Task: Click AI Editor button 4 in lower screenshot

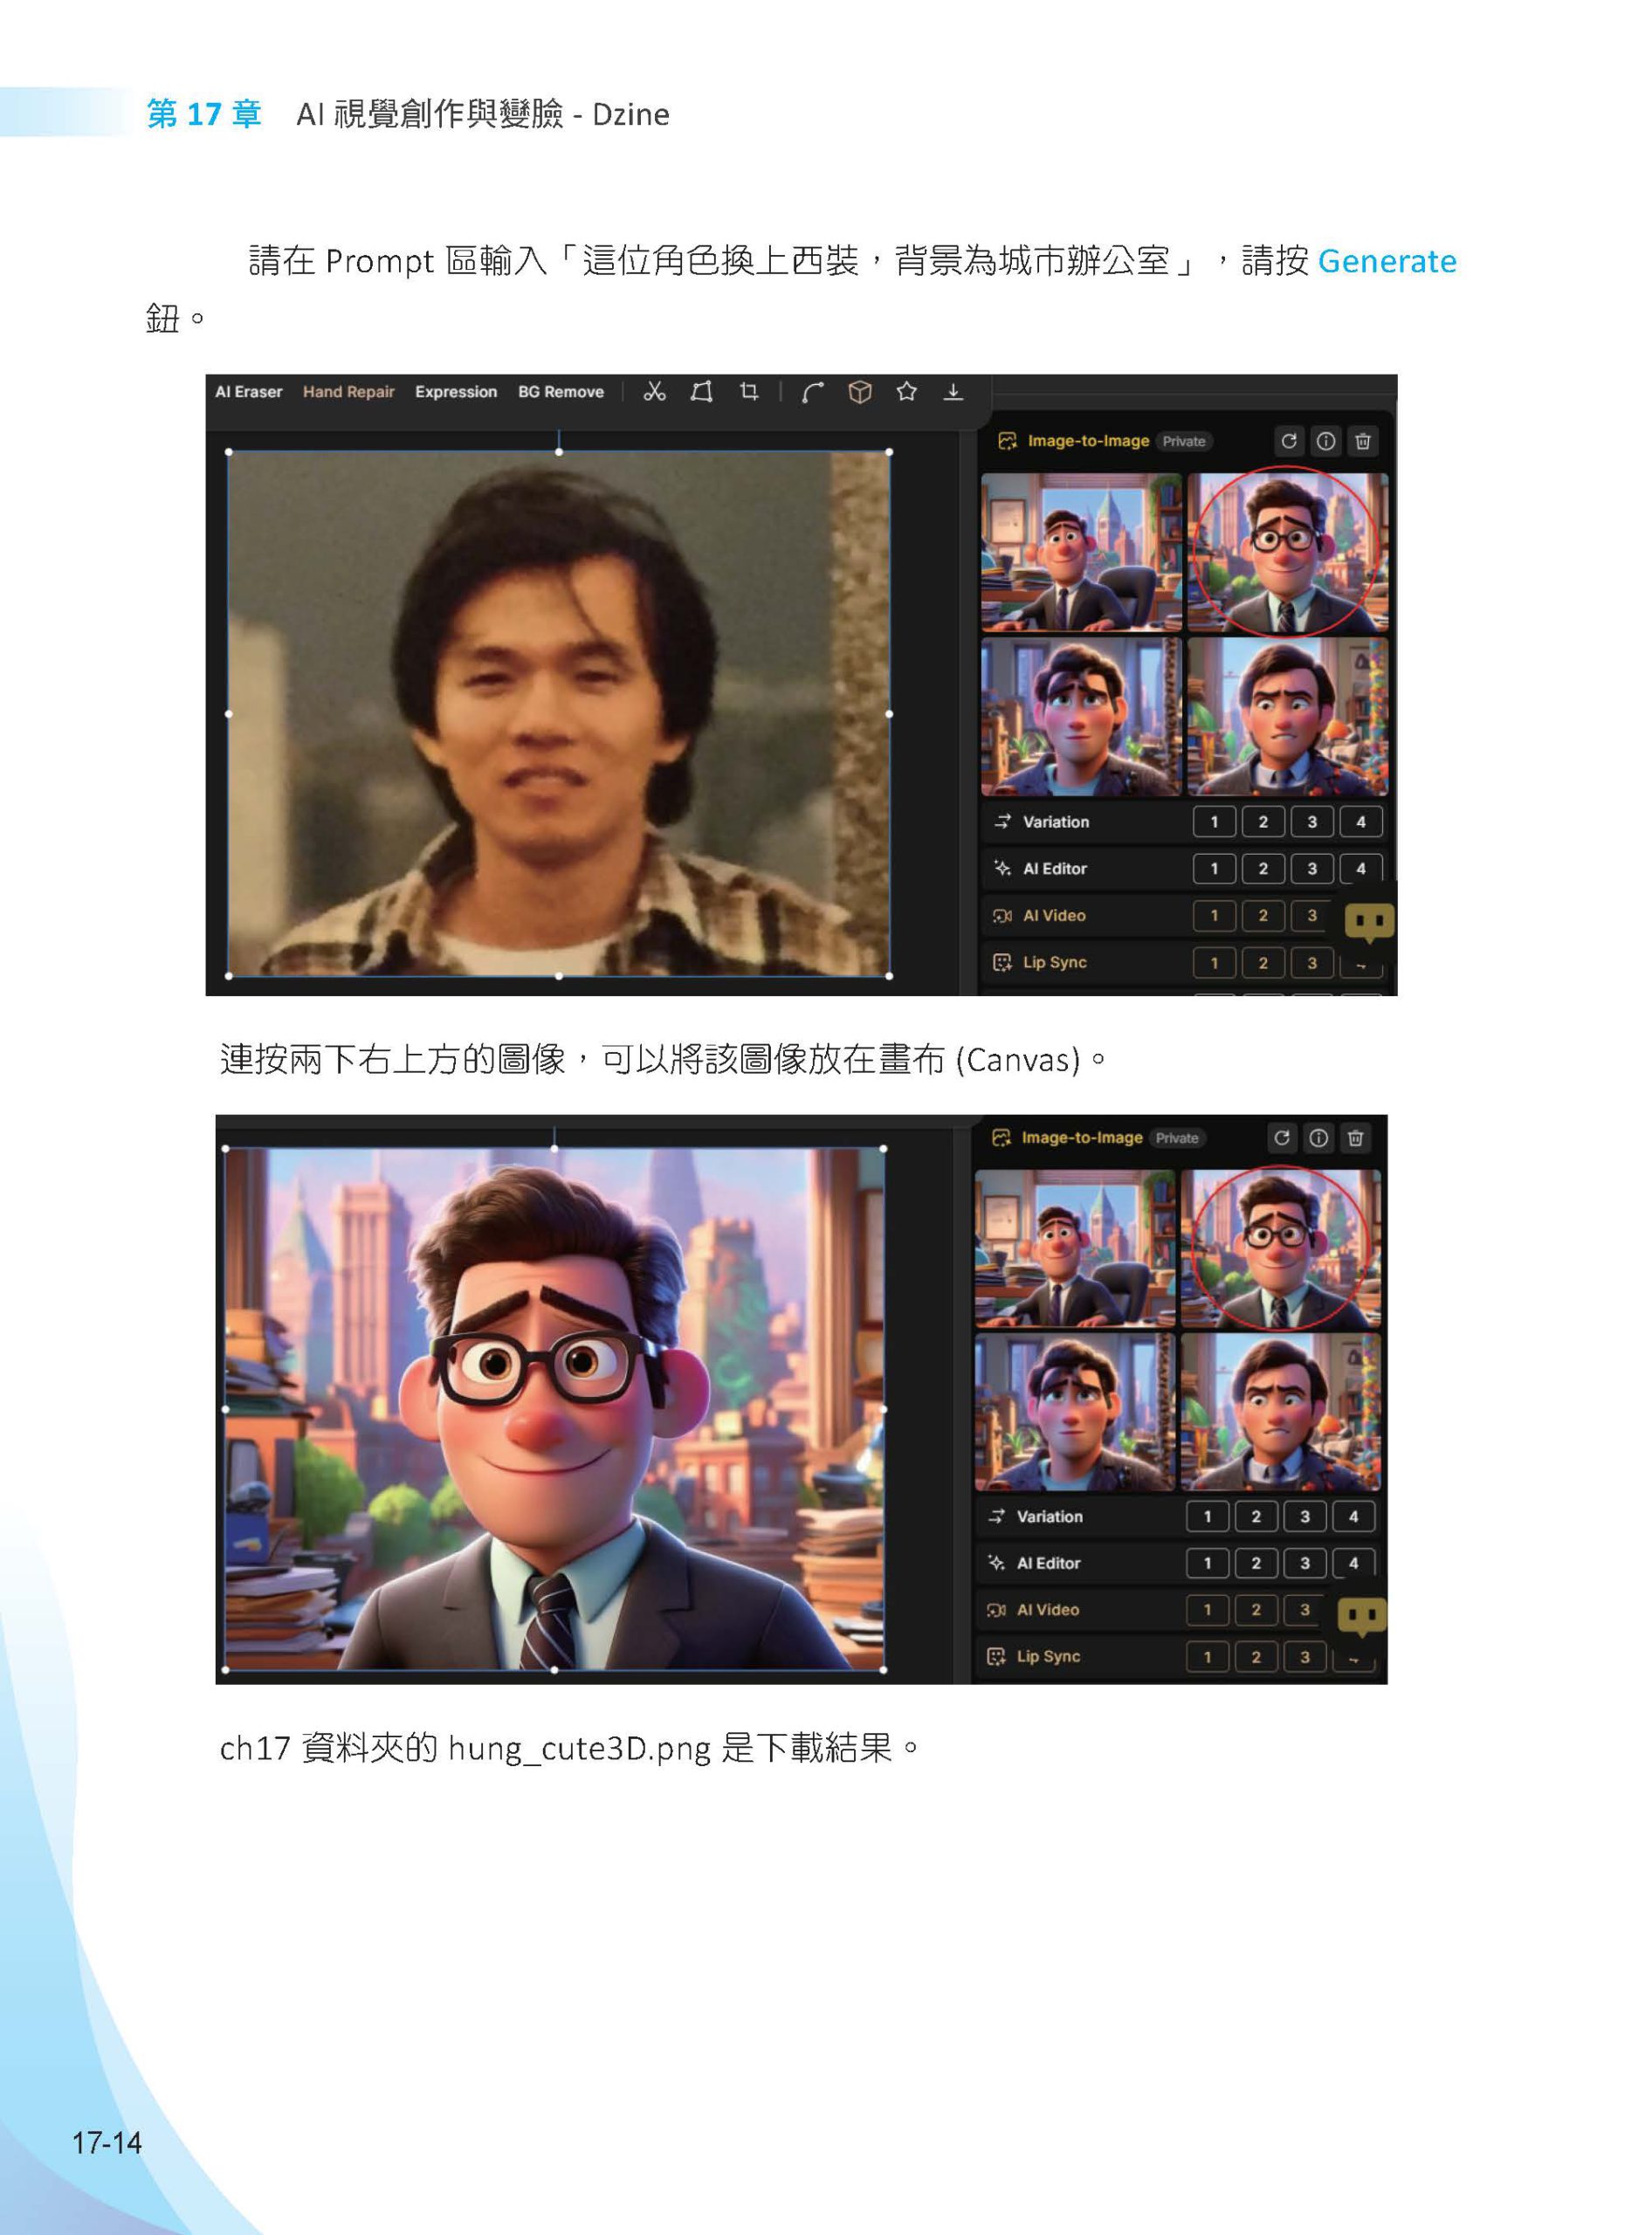Action: pyautogui.click(x=1353, y=1563)
